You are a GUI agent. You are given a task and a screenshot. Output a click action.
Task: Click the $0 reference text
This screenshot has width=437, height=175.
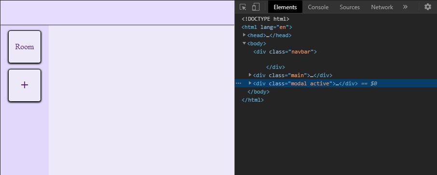click(374, 83)
